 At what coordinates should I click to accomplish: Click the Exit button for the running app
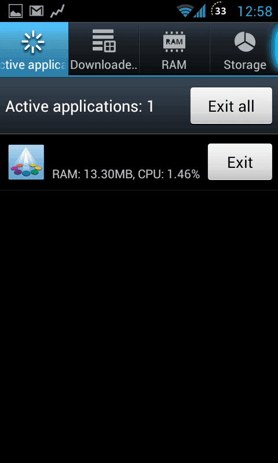point(240,162)
